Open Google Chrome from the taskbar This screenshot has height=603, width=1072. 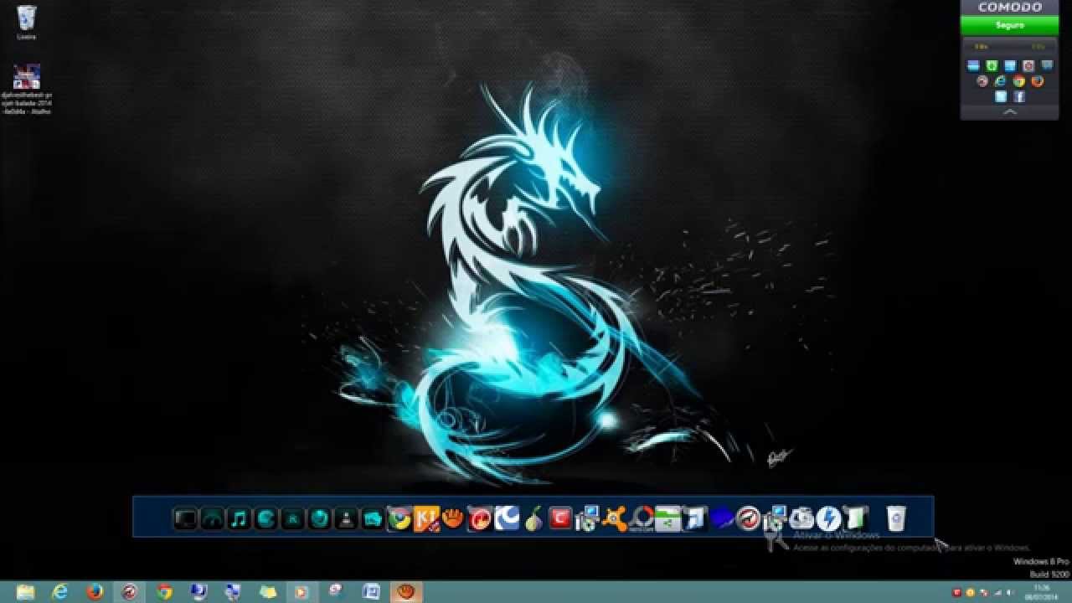pyautogui.click(x=164, y=592)
